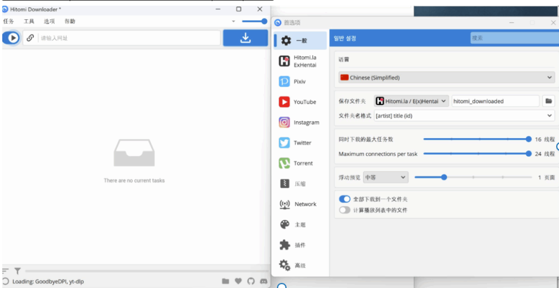The width and height of the screenshot is (559, 288).
Task: Click the filter funnel icon
Action: coord(17,271)
